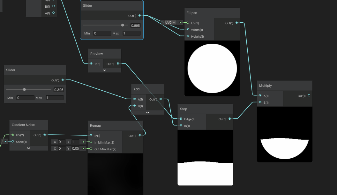Click the Step node preview image
This screenshot has height=195, width=337.
pos(205,158)
